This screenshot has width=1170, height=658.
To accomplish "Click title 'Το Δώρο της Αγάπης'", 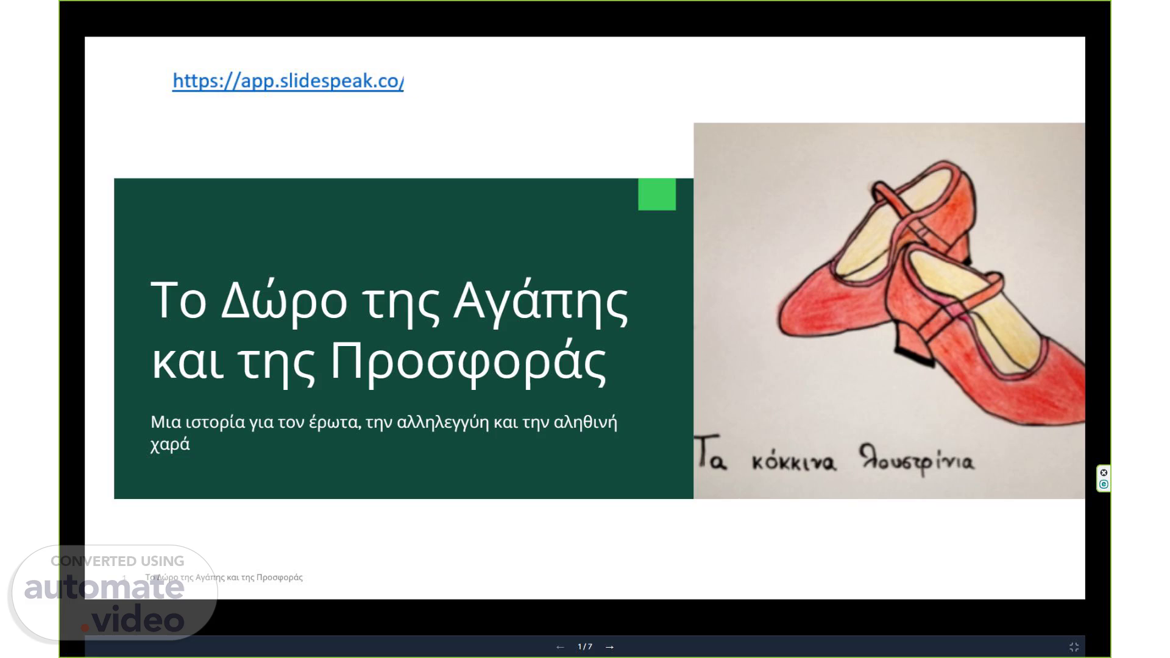I will click(389, 300).
